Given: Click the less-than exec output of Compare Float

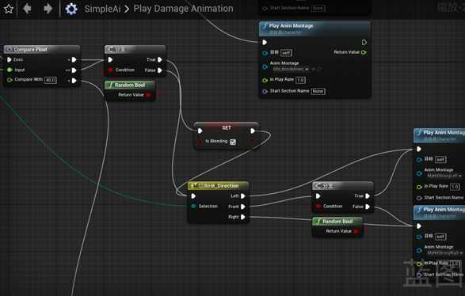Looking at the screenshot, I should coord(74,81).
